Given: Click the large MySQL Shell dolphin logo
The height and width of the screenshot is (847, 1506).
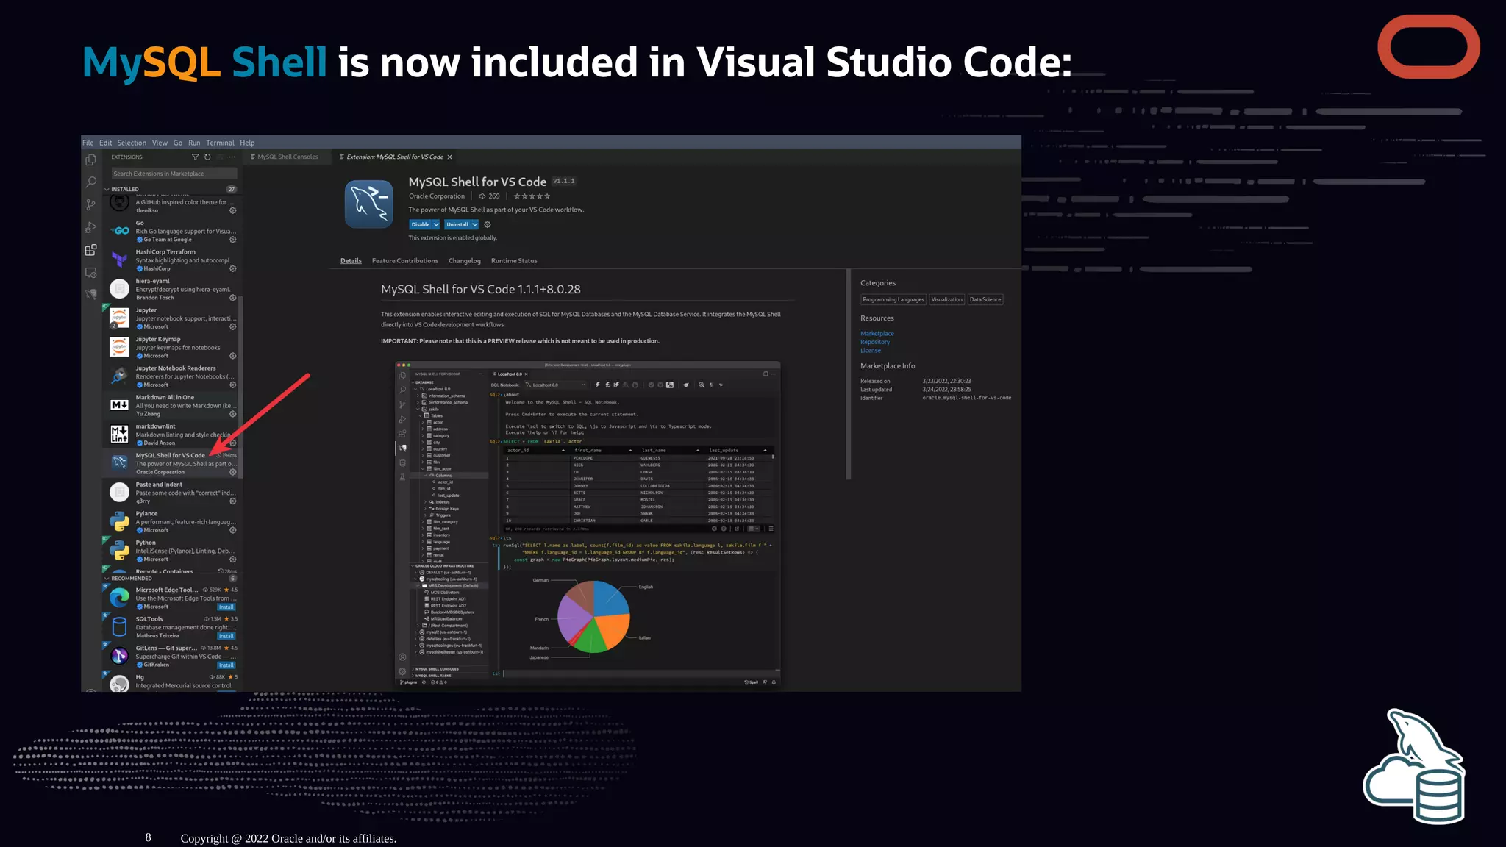Looking at the screenshot, I should (x=368, y=204).
